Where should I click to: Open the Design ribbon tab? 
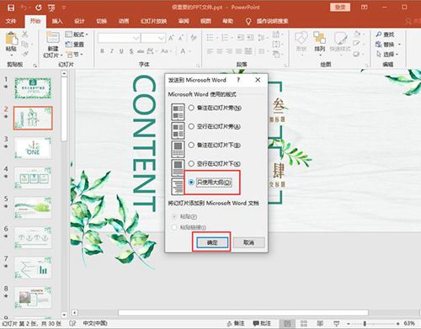click(79, 21)
